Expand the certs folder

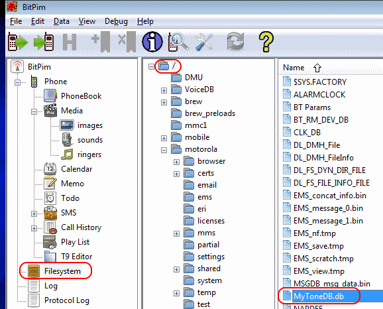pyautogui.click(x=176, y=174)
